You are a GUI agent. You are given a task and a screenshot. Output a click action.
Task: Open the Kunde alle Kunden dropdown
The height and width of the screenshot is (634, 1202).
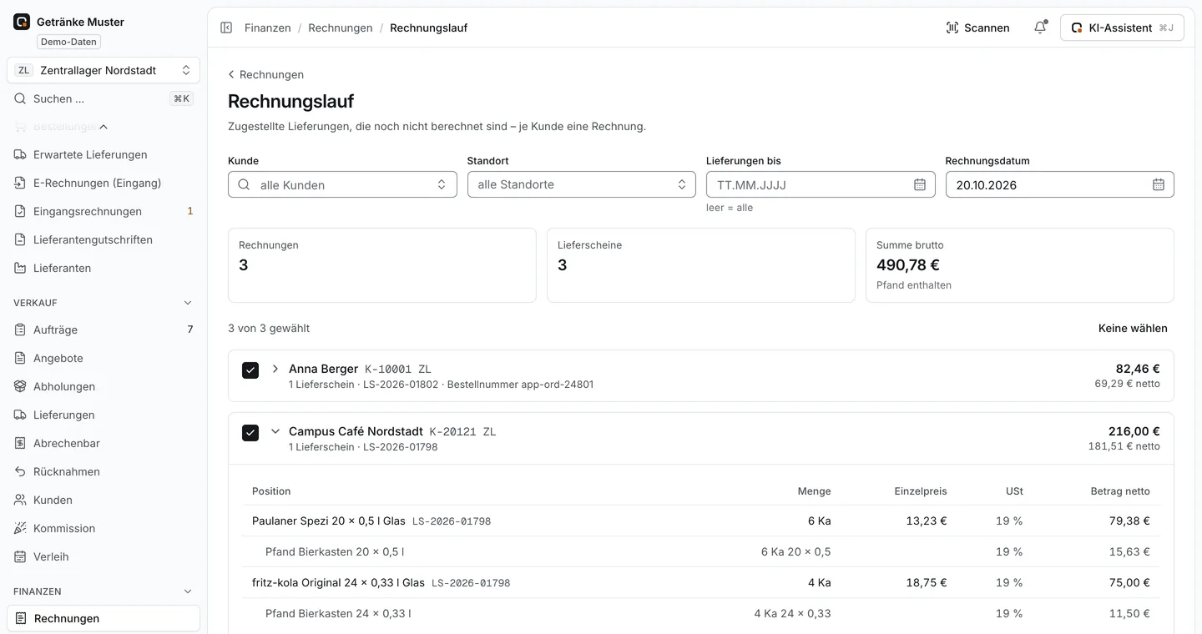point(342,184)
